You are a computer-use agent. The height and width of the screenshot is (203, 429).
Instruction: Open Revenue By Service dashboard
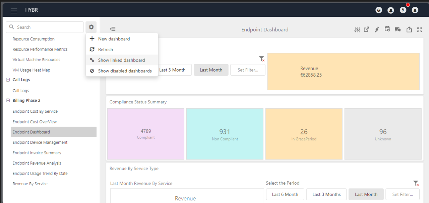tap(30, 184)
